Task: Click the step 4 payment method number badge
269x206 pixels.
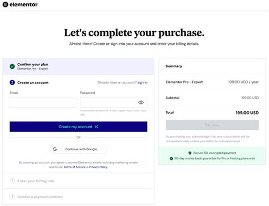Action: click(x=12, y=197)
